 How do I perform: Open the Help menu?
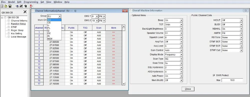(x=67, y=2)
